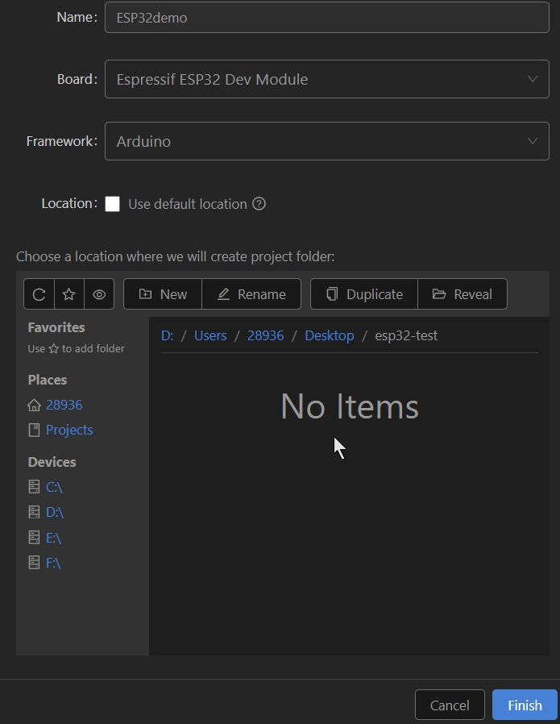Cancel the project wizard
560x724 pixels.
tap(450, 705)
